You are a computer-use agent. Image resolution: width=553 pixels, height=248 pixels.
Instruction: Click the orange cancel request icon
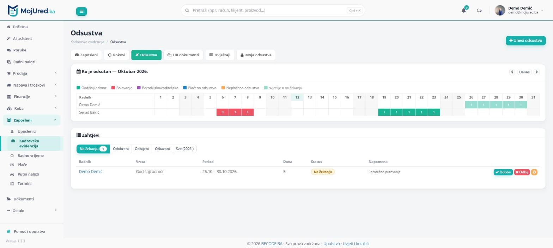click(x=534, y=172)
